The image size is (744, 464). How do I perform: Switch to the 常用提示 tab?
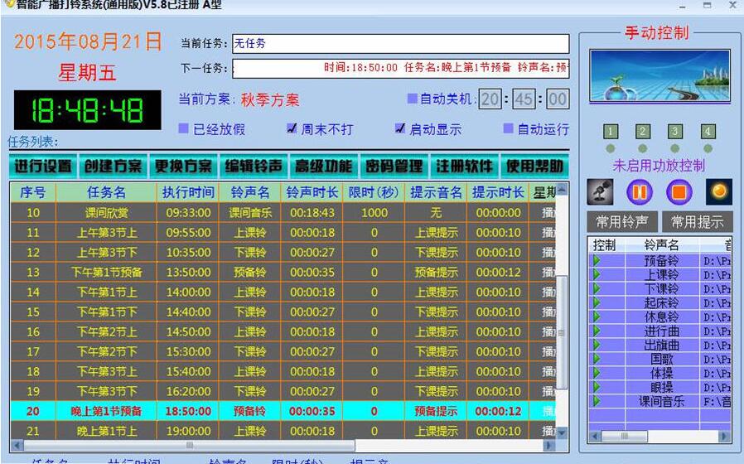697,221
